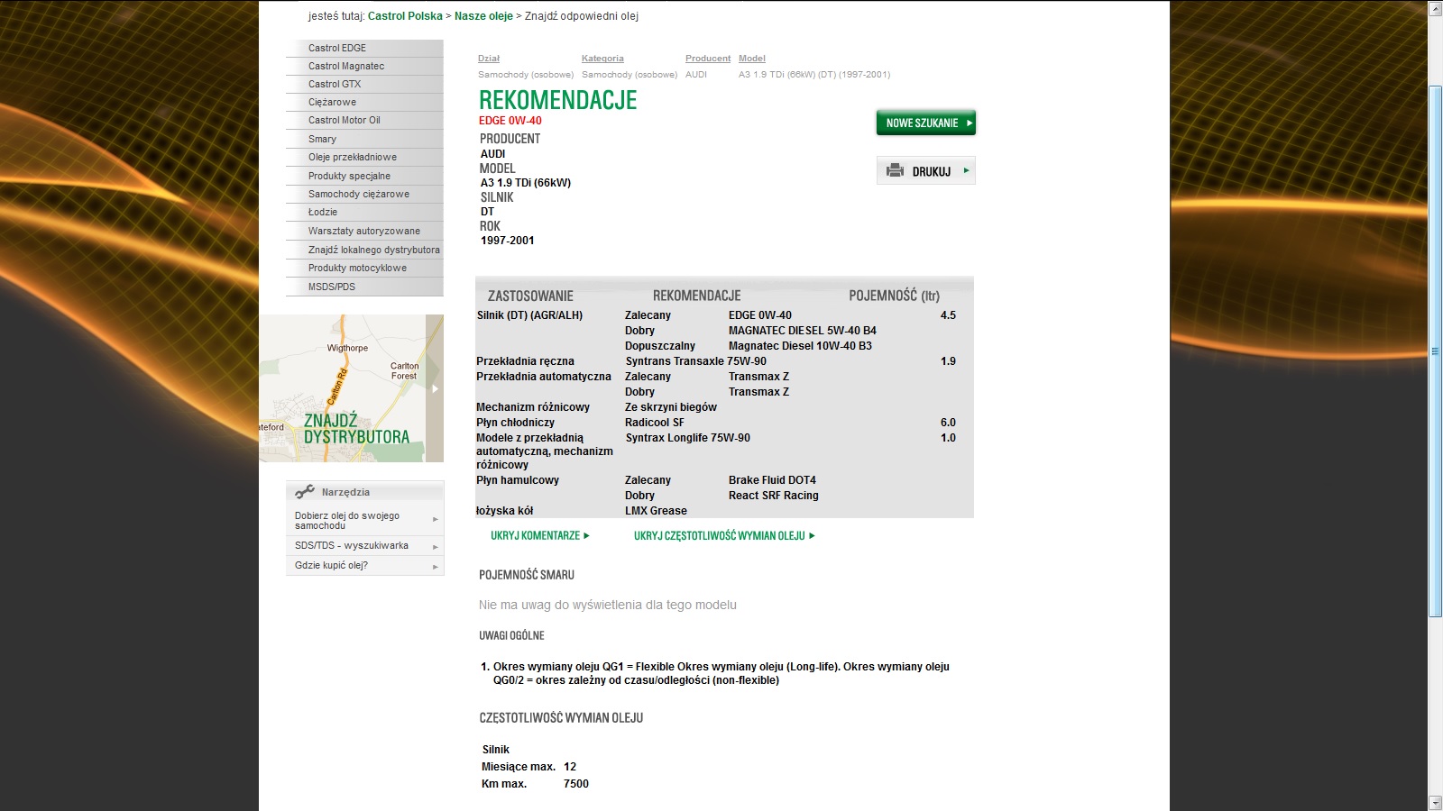1443x811 pixels.
Task: Print the page with DRUKUJ button
Action: click(926, 170)
